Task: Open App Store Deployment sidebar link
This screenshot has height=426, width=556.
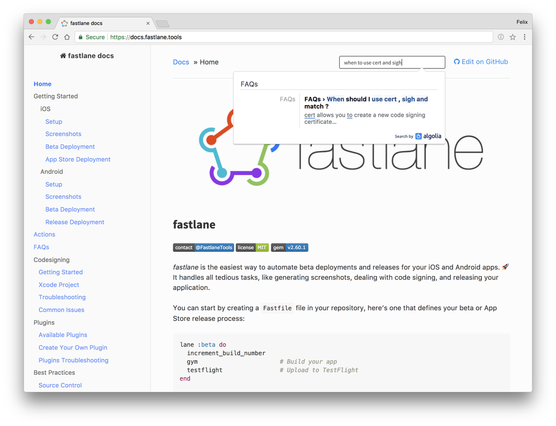Action: [78, 159]
